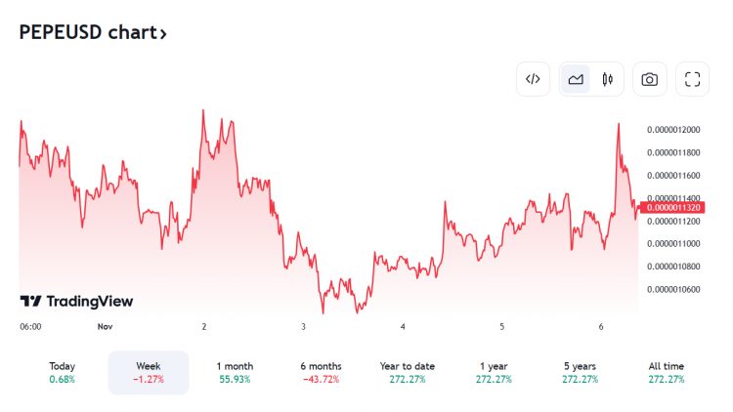Screen dimensions: 733x412
Task: Take a chart snapshot with camera icon
Action: pos(649,79)
